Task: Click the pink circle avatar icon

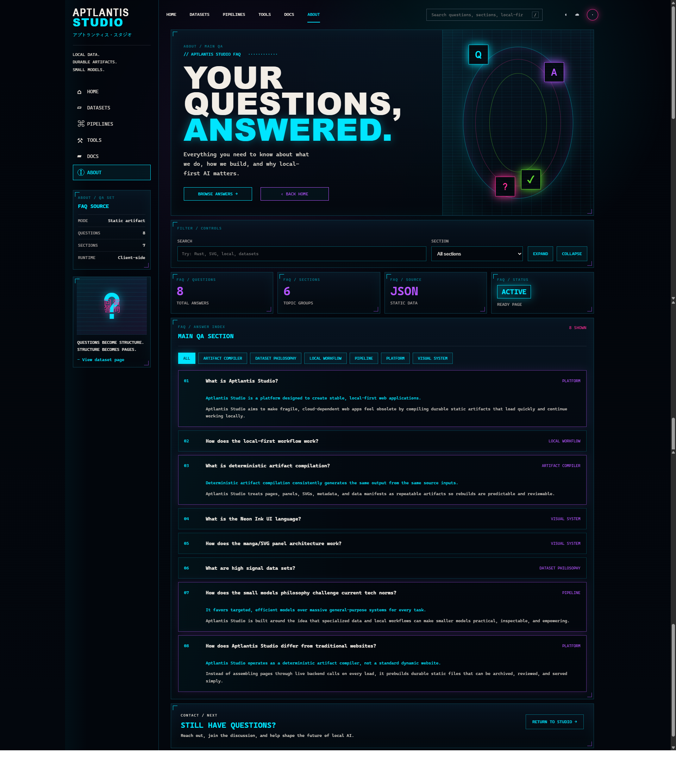Action: [592, 15]
